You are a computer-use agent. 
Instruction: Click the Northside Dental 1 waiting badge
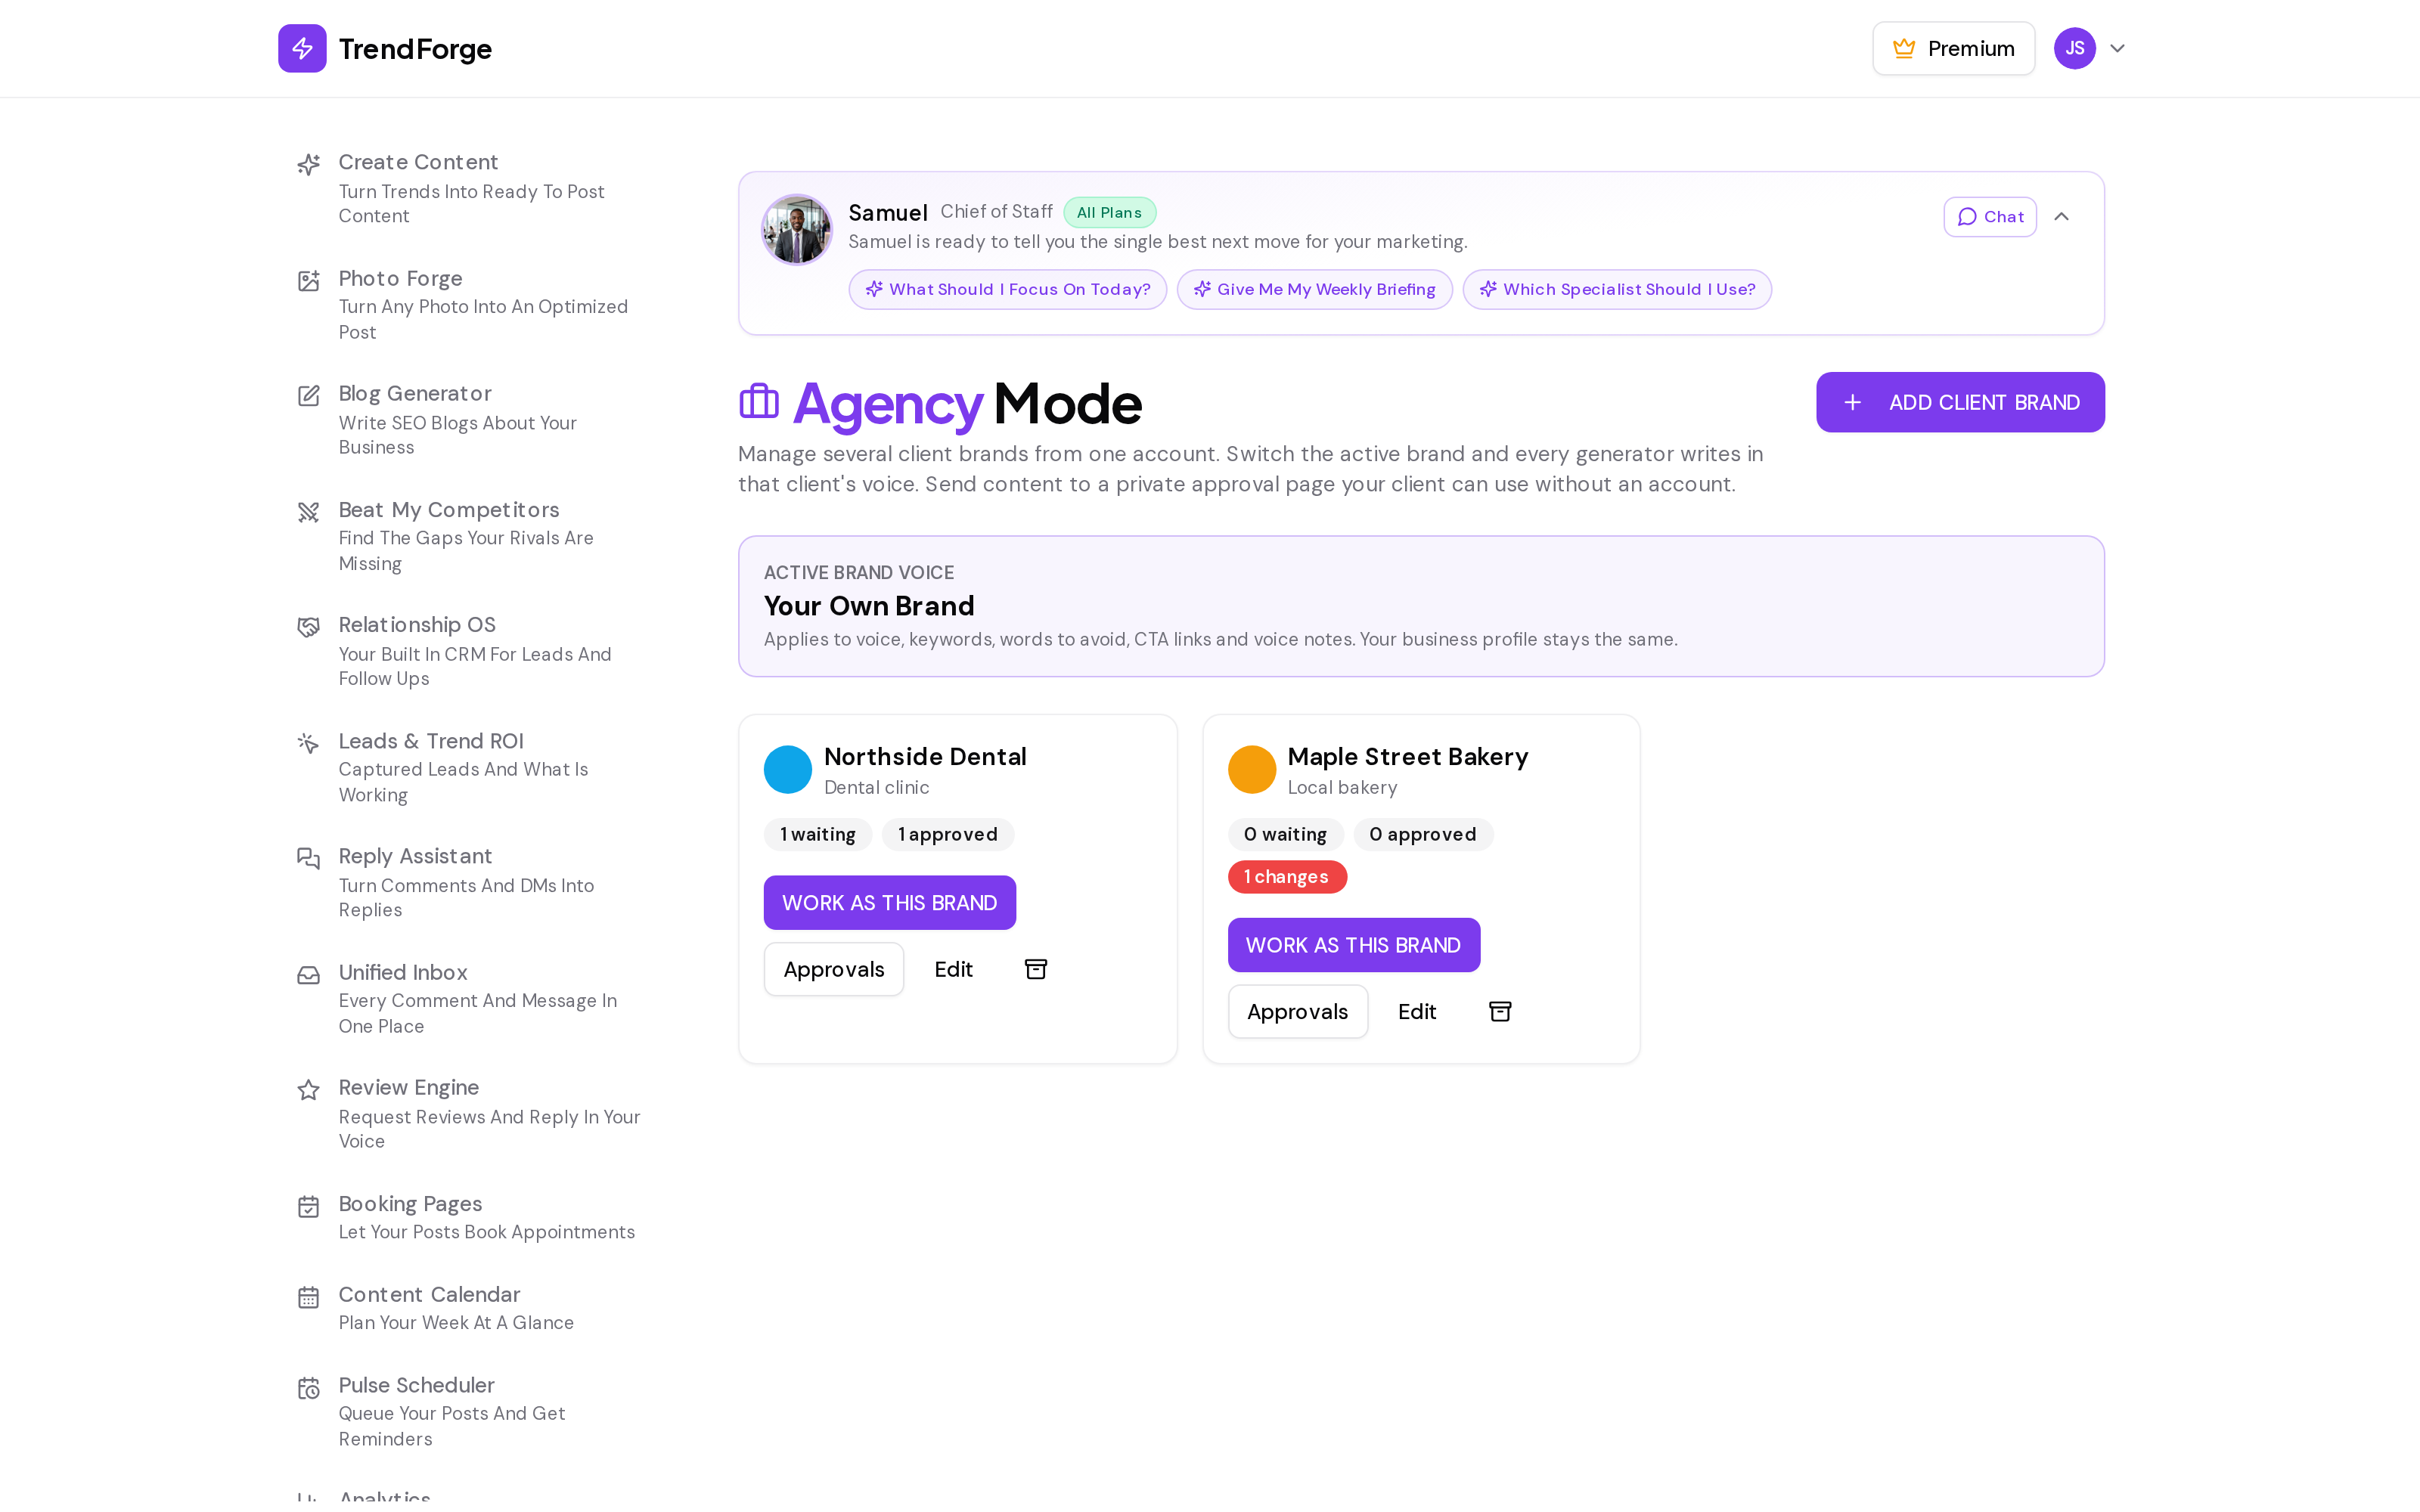pos(817,834)
